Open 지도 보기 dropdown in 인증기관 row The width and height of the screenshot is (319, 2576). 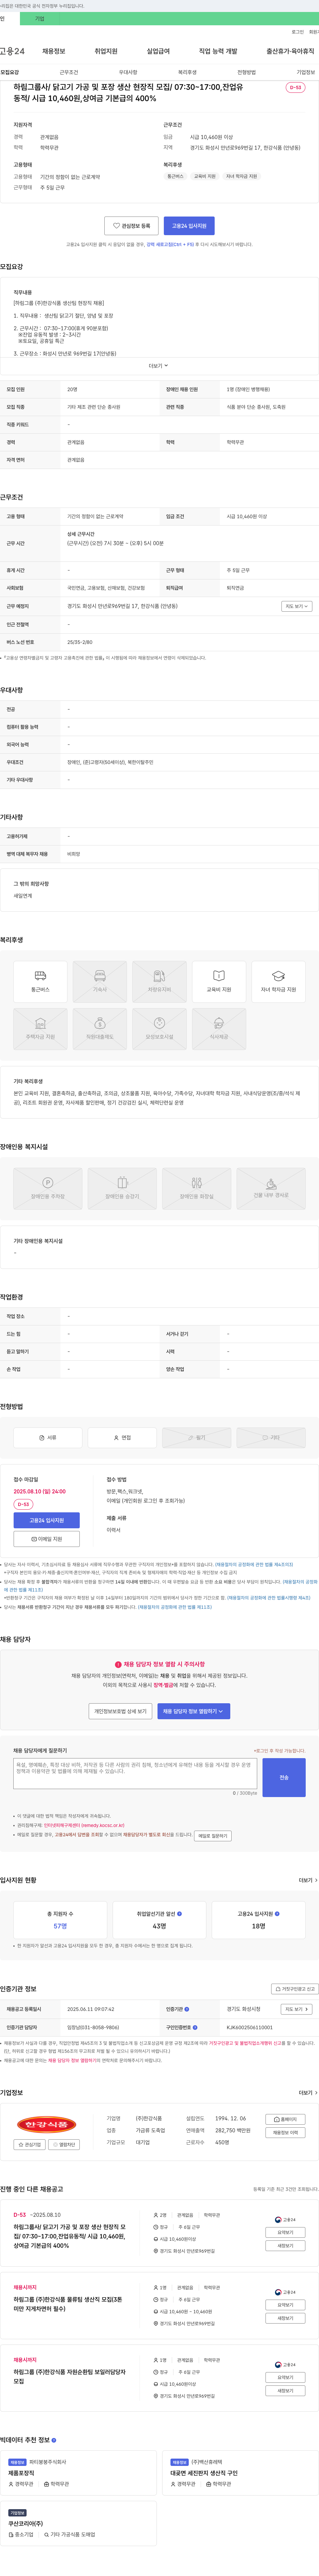click(297, 2009)
